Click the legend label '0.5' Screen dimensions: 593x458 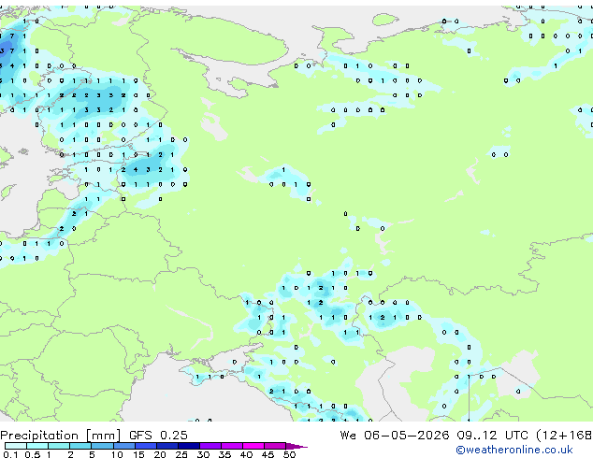[x=33, y=454]
